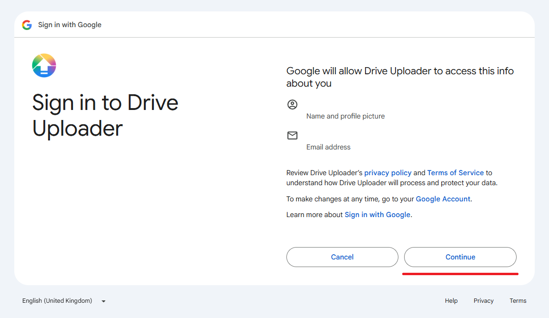Click the 'Sign in to Drive Uploader' heading
Image resolution: width=549 pixels, height=318 pixels.
point(105,116)
